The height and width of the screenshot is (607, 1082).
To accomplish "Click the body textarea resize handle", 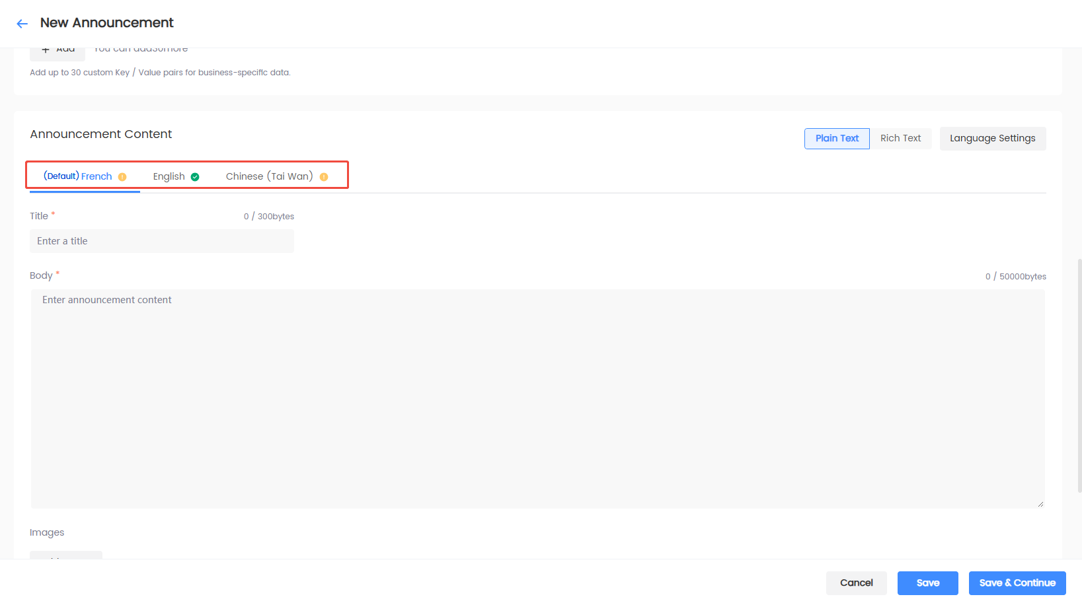I will click(1040, 504).
